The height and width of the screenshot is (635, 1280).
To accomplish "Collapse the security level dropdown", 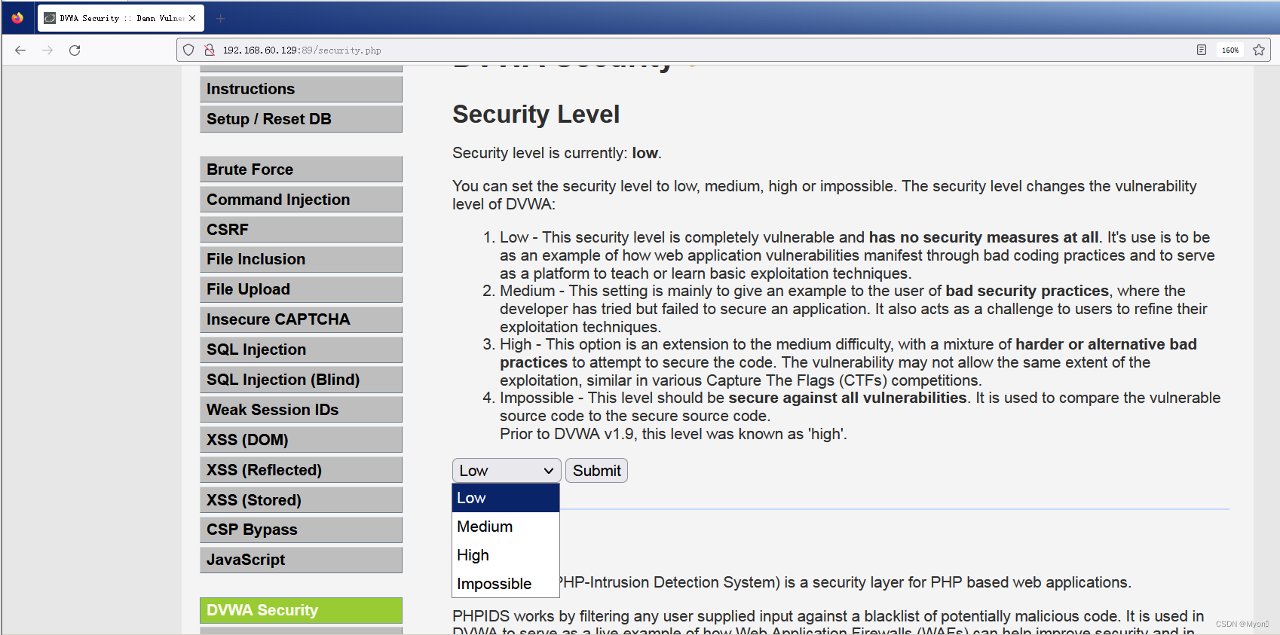I will pos(507,471).
